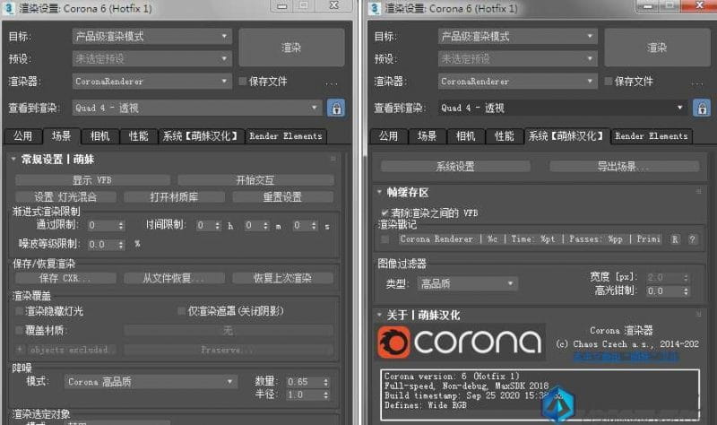Switch to common tab in right window
Viewport: 717px width, 425px height.
[x=389, y=136]
